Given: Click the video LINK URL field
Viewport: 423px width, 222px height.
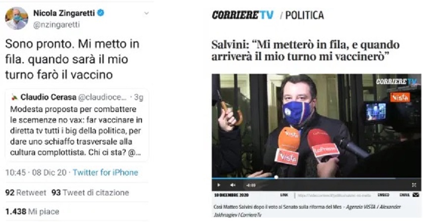Looking at the screenshot, I should (x=334, y=195).
